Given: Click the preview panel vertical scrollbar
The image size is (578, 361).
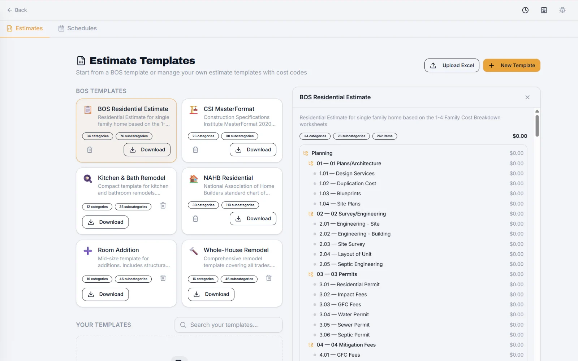Looking at the screenshot, I should tap(537, 125).
